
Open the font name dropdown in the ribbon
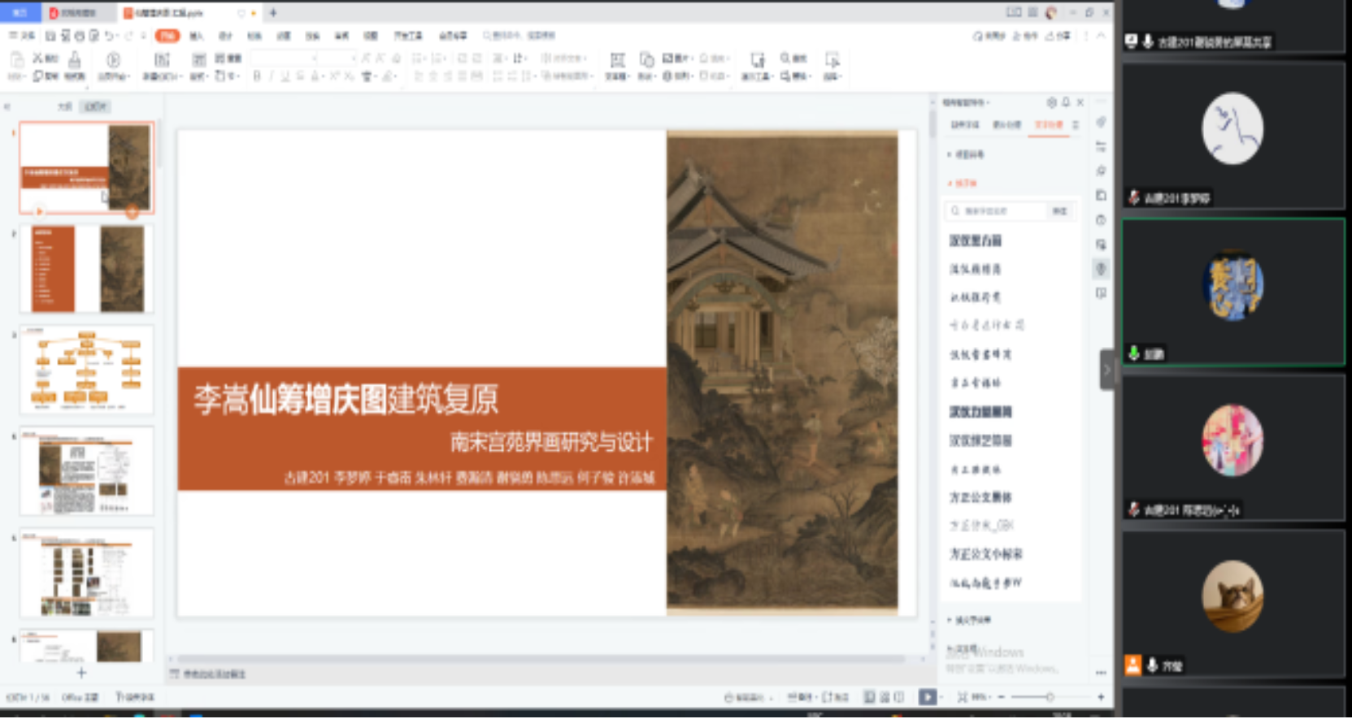[x=315, y=58]
